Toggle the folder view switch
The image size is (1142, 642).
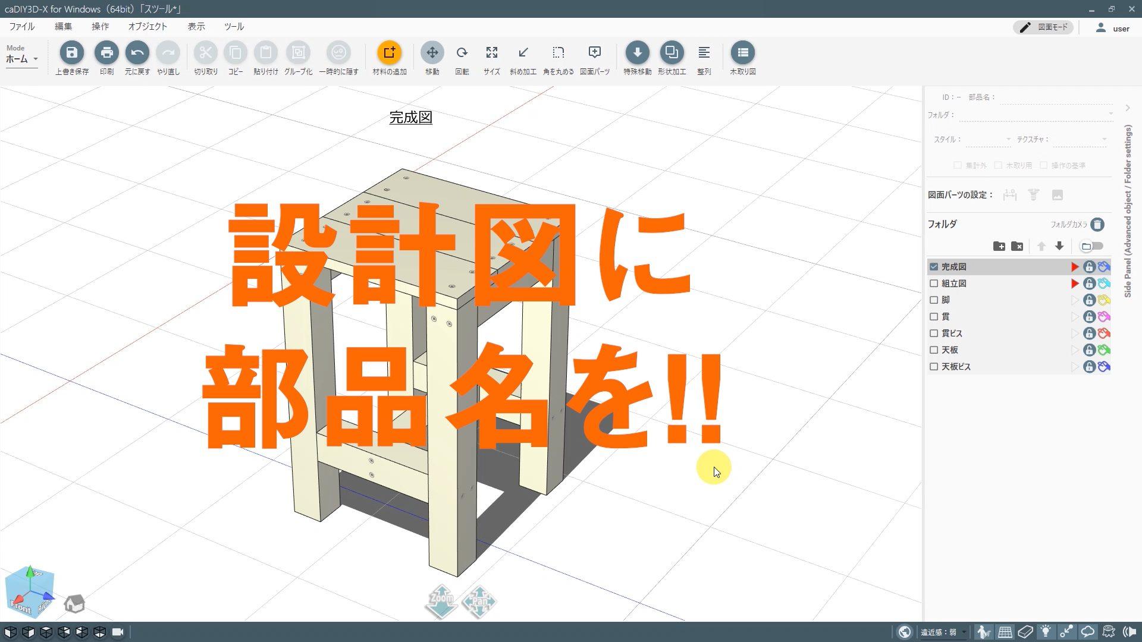pos(1091,246)
